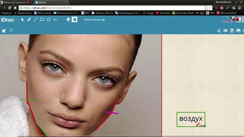Select the third red participant avatar
The height and width of the screenshot is (137, 244).
coord(238,19)
